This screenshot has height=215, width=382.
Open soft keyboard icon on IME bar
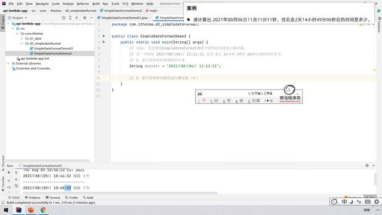coord(368,202)
